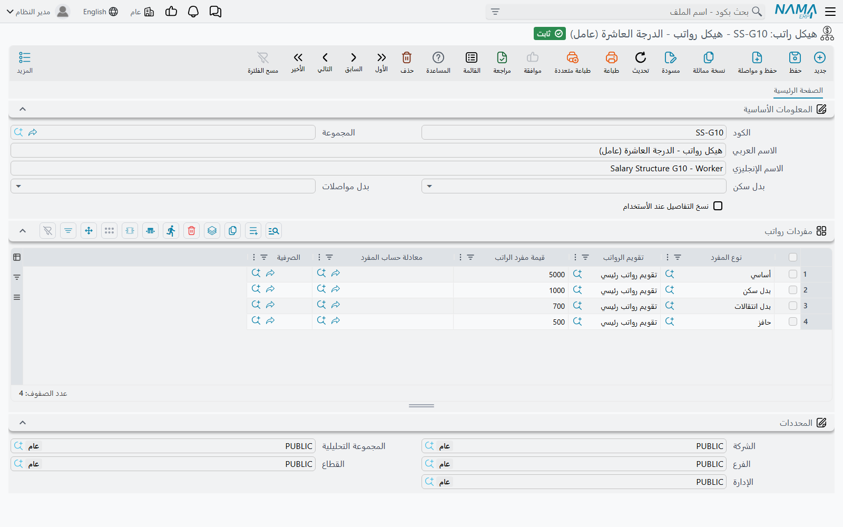
Task: Click the search-list icon in مفردات رواتب toolbar
Action: coord(274,231)
